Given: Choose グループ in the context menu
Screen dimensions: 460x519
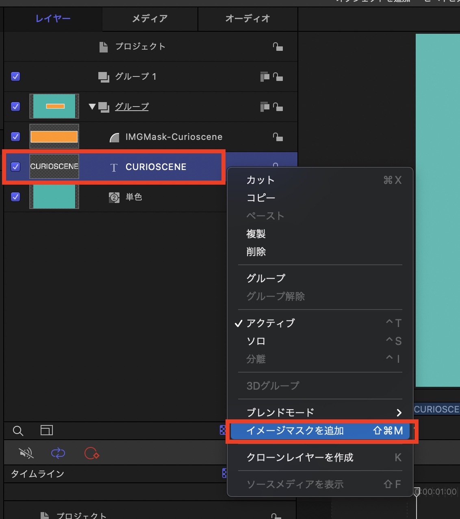Looking at the screenshot, I should 320,278.
